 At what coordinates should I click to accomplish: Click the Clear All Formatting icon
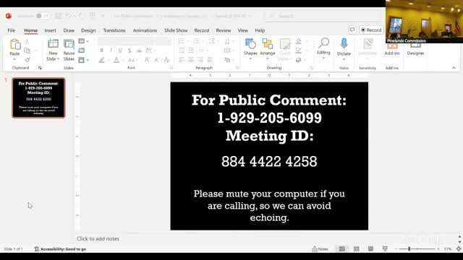[167, 60]
